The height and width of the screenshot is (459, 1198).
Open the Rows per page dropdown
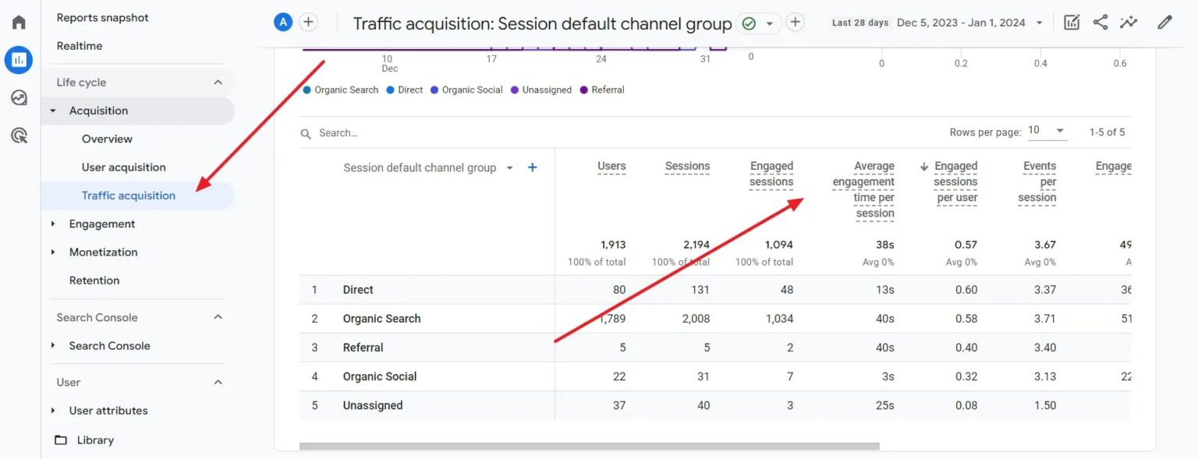(x=1047, y=132)
